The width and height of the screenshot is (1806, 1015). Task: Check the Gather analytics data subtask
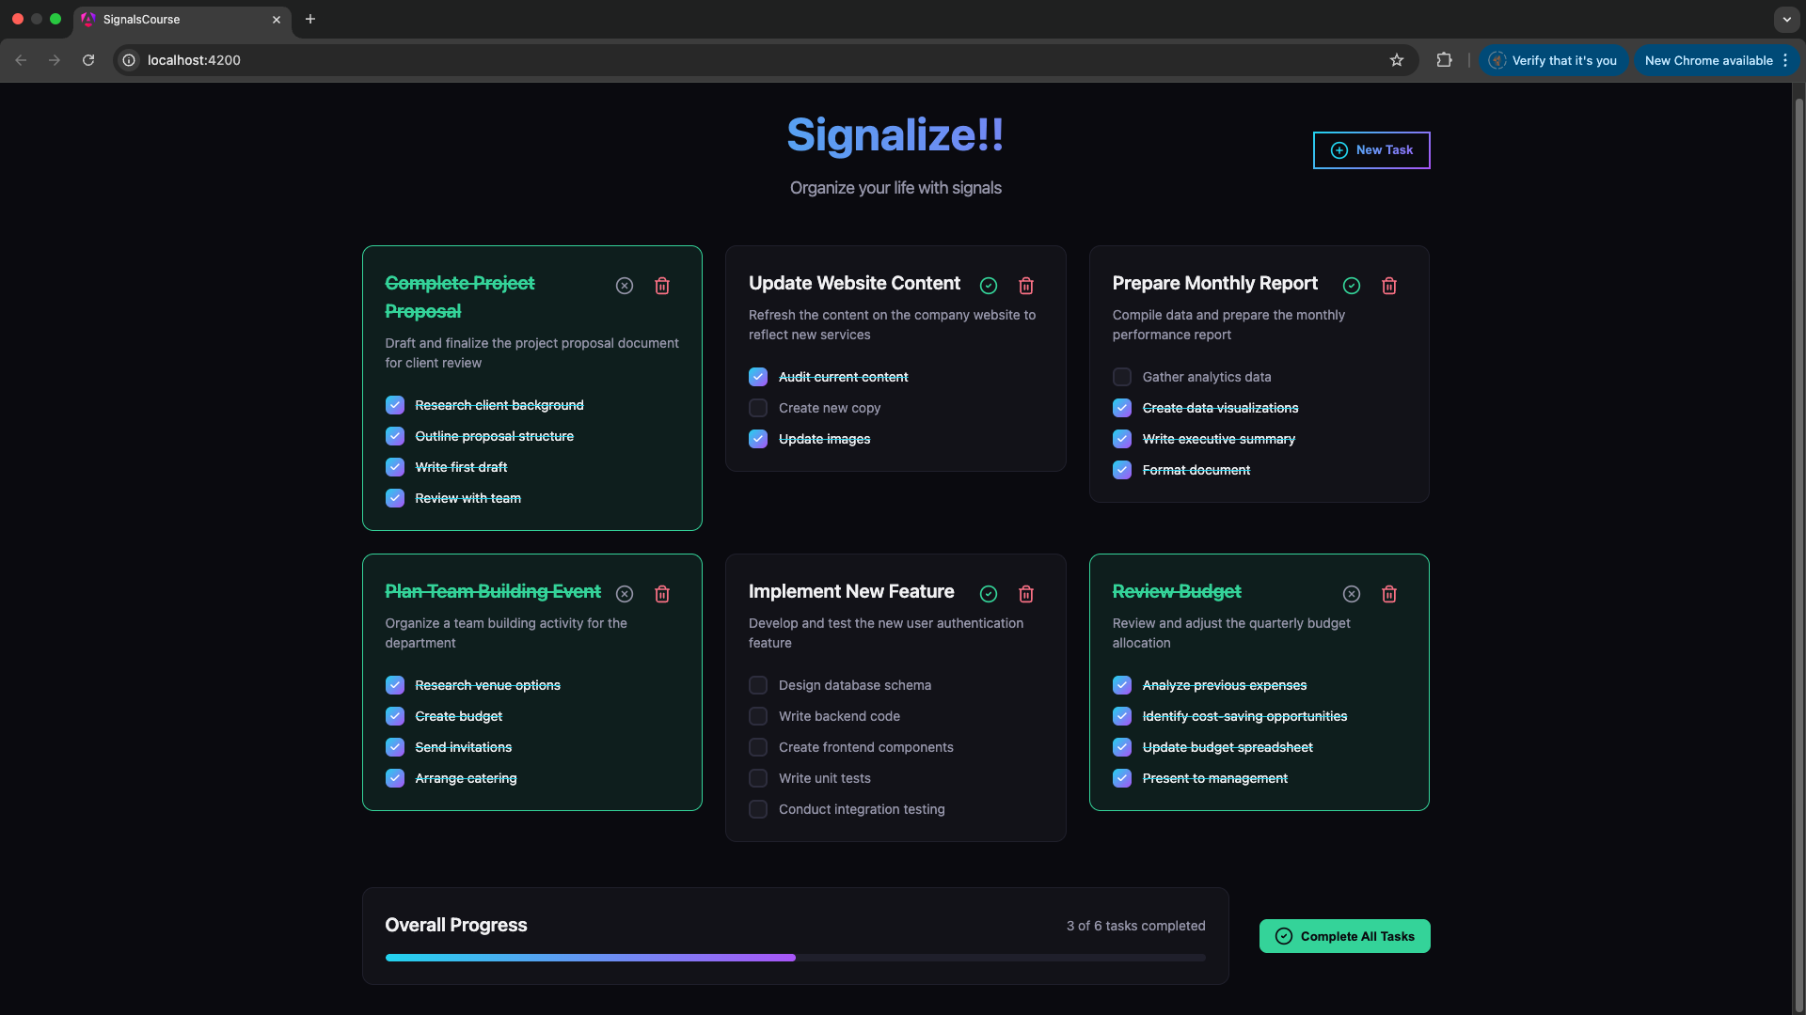(x=1121, y=377)
